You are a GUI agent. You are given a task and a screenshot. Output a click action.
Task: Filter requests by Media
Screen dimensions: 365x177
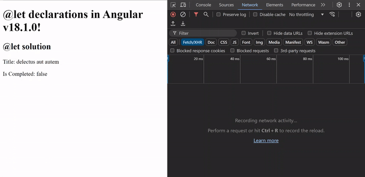click(274, 42)
